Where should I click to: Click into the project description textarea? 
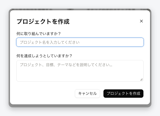click(80, 71)
